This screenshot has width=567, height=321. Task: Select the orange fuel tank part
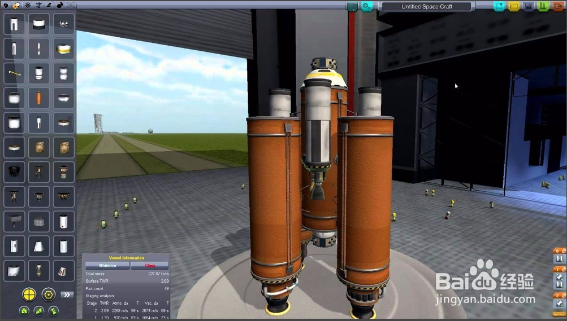click(38, 98)
